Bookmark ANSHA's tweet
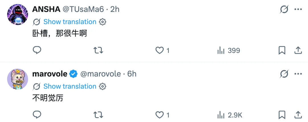The height and width of the screenshot is (122, 308). click(x=282, y=51)
